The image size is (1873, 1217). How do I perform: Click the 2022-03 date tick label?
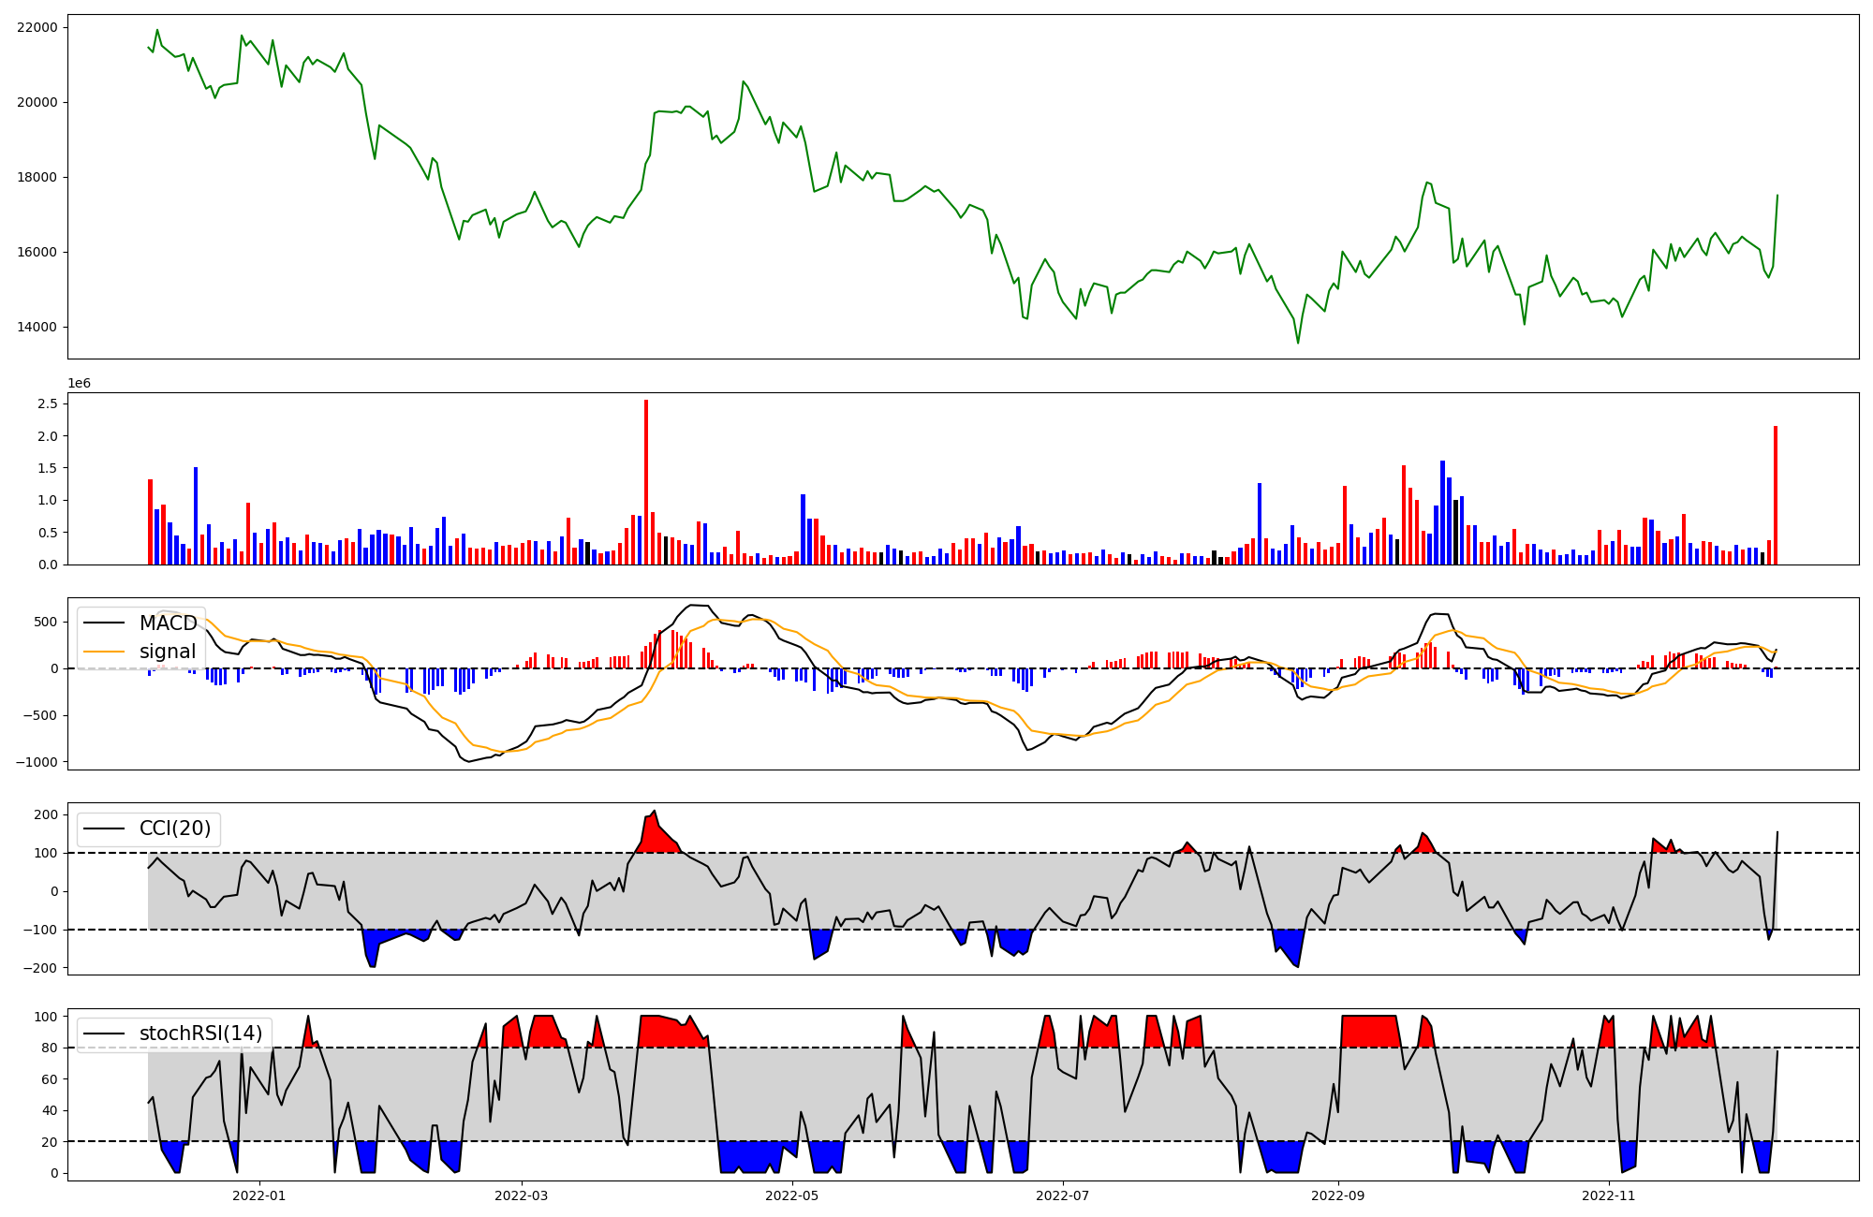point(521,1195)
